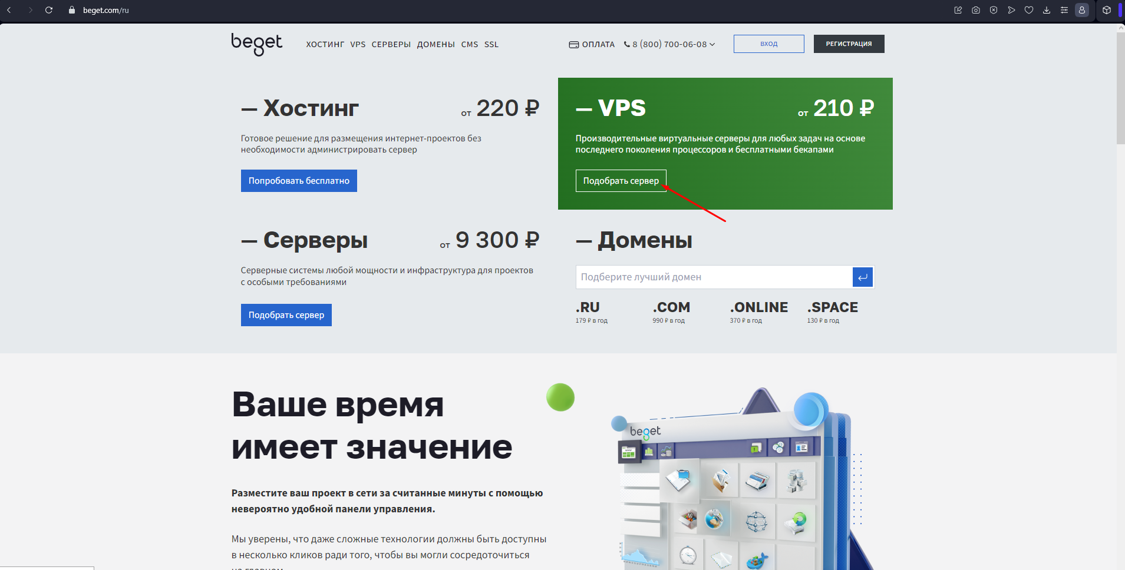Expand the phone number dropdown chevron
The width and height of the screenshot is (1125, 570).
click(x=712, y=44)
